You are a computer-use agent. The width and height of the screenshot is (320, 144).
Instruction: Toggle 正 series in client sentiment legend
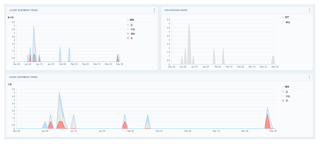(130, 25)
